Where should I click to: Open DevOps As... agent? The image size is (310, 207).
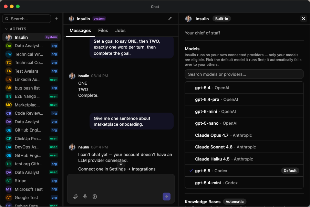coord(31,147)
